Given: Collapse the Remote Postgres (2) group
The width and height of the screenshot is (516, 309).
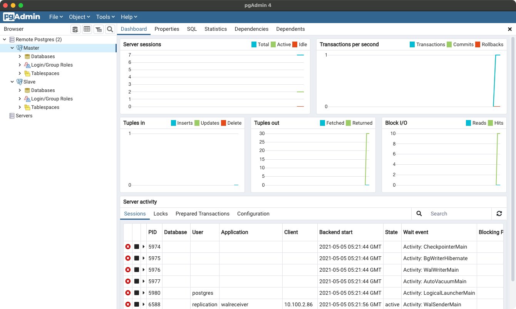Looking at the screenshot, I should pyautogui.click(x=4, y=40).
